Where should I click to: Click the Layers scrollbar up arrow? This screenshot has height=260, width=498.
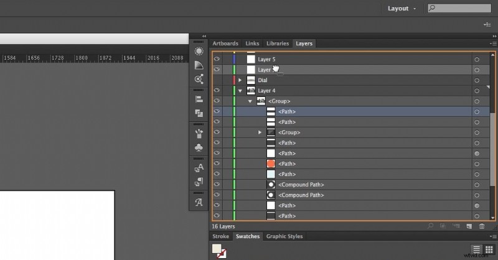point(492,55)
